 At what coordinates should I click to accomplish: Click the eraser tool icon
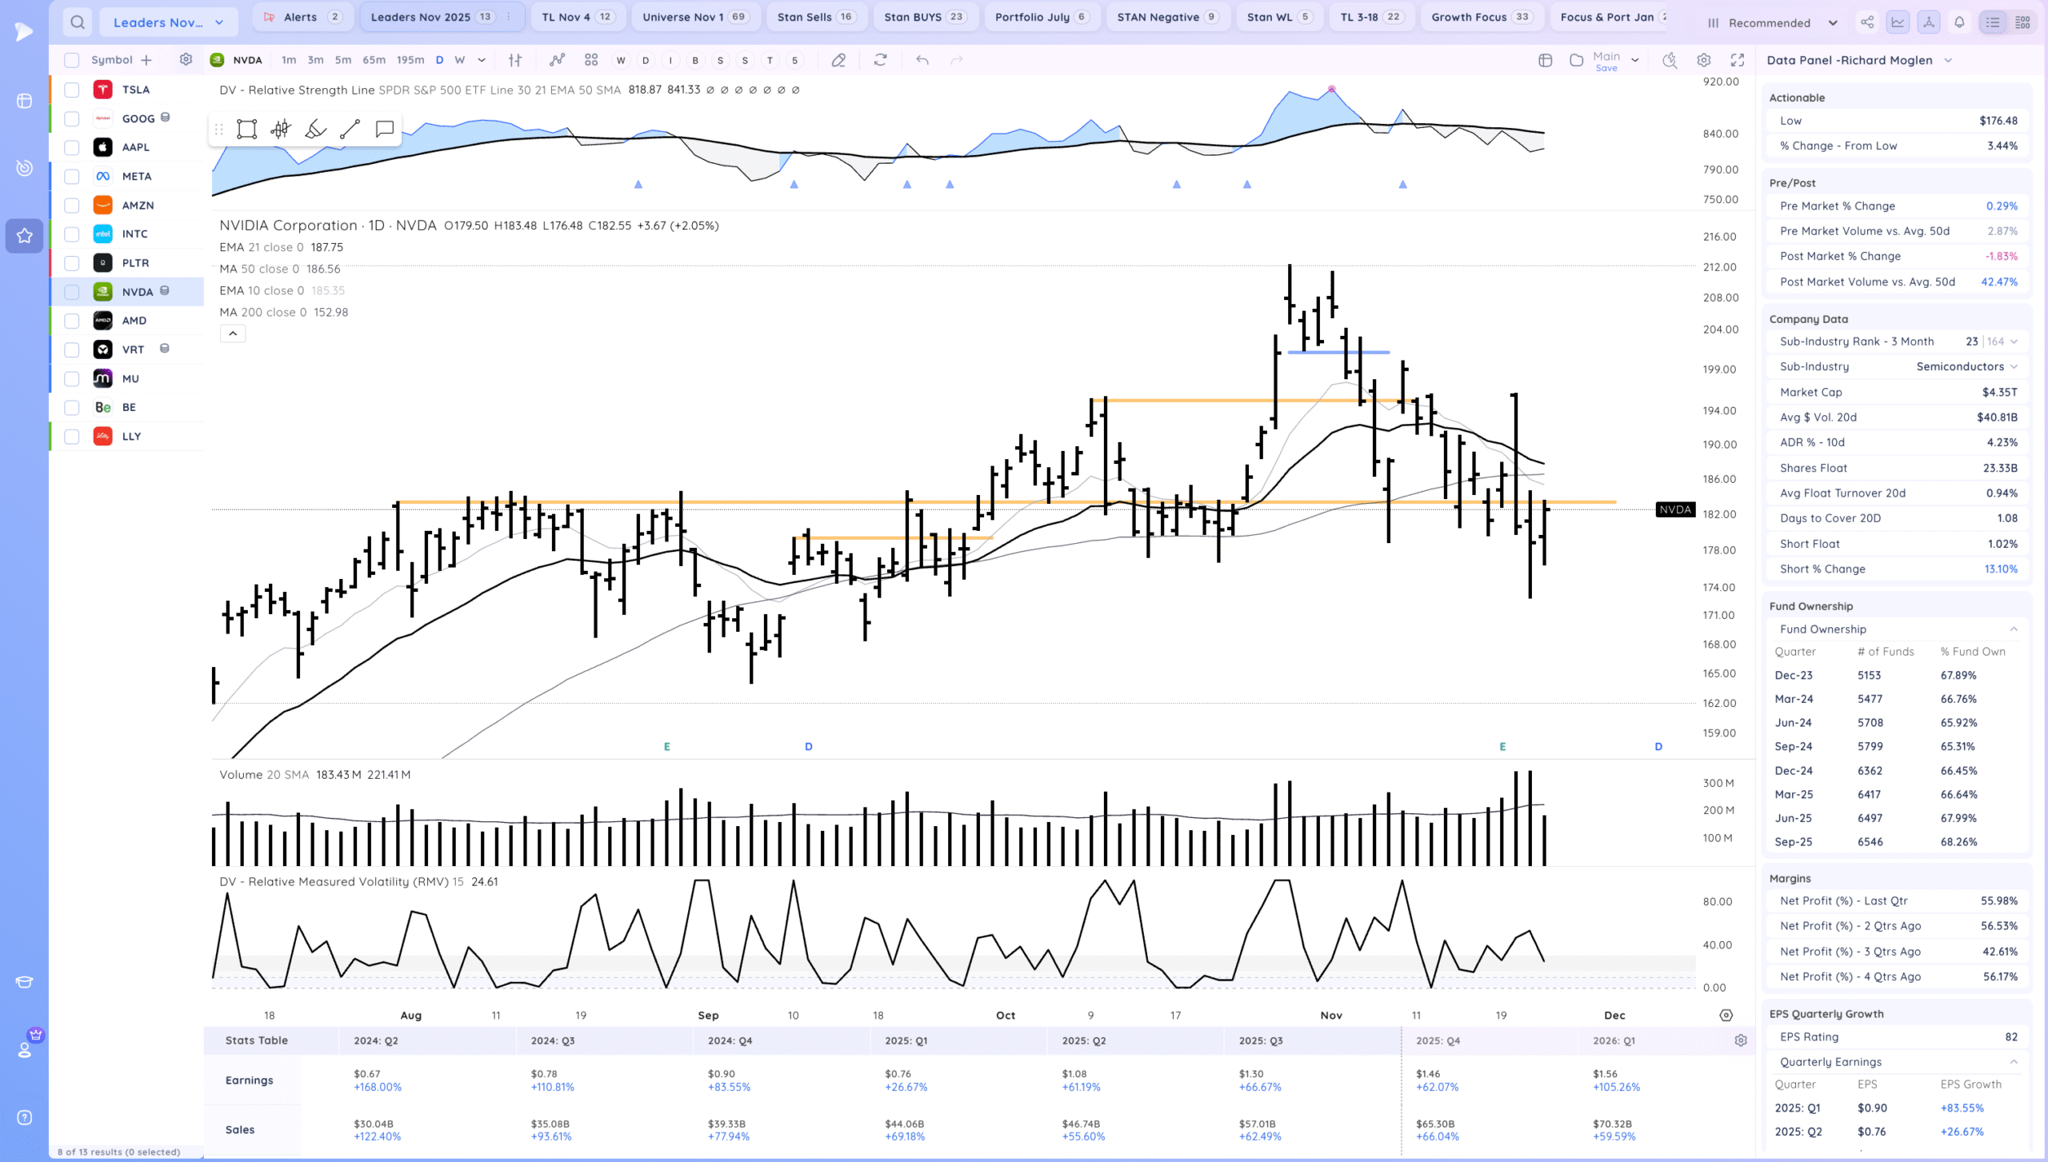coord(838,60)
